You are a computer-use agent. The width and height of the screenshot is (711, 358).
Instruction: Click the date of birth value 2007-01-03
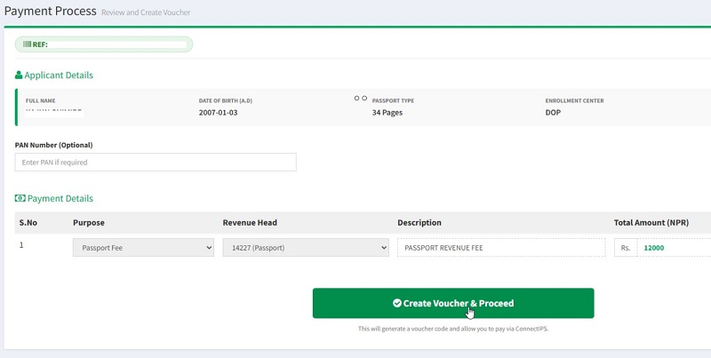click(x=218, y=113)
